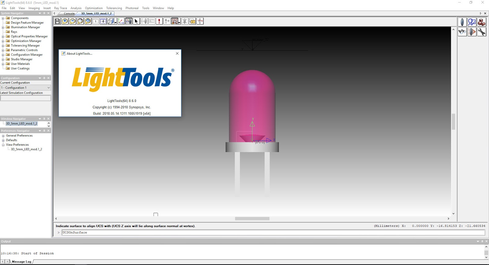The image size is (489, 265).
Task: Toggle the UCS on surface lens icon
Action: pos(129,21)
